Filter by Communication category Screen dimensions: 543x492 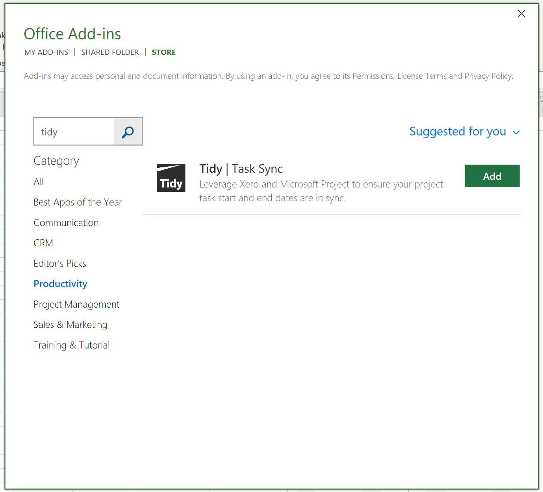point(66,223)
